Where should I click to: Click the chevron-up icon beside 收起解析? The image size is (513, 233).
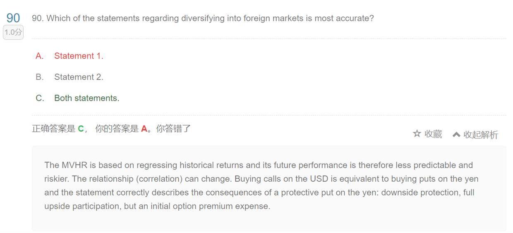(x=456, y=135)
